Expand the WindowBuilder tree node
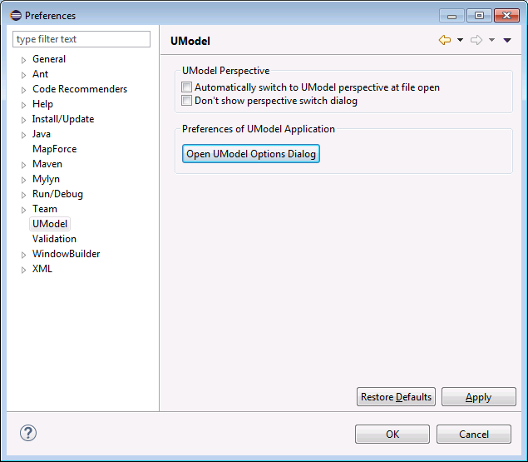 click(x=23, y=256)
